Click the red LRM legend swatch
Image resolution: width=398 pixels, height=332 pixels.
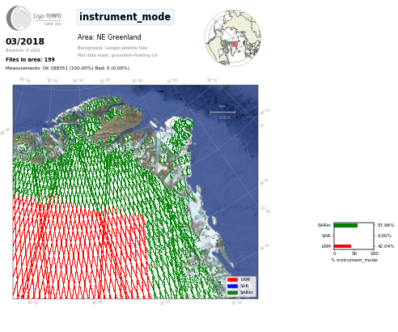(232, 279)
